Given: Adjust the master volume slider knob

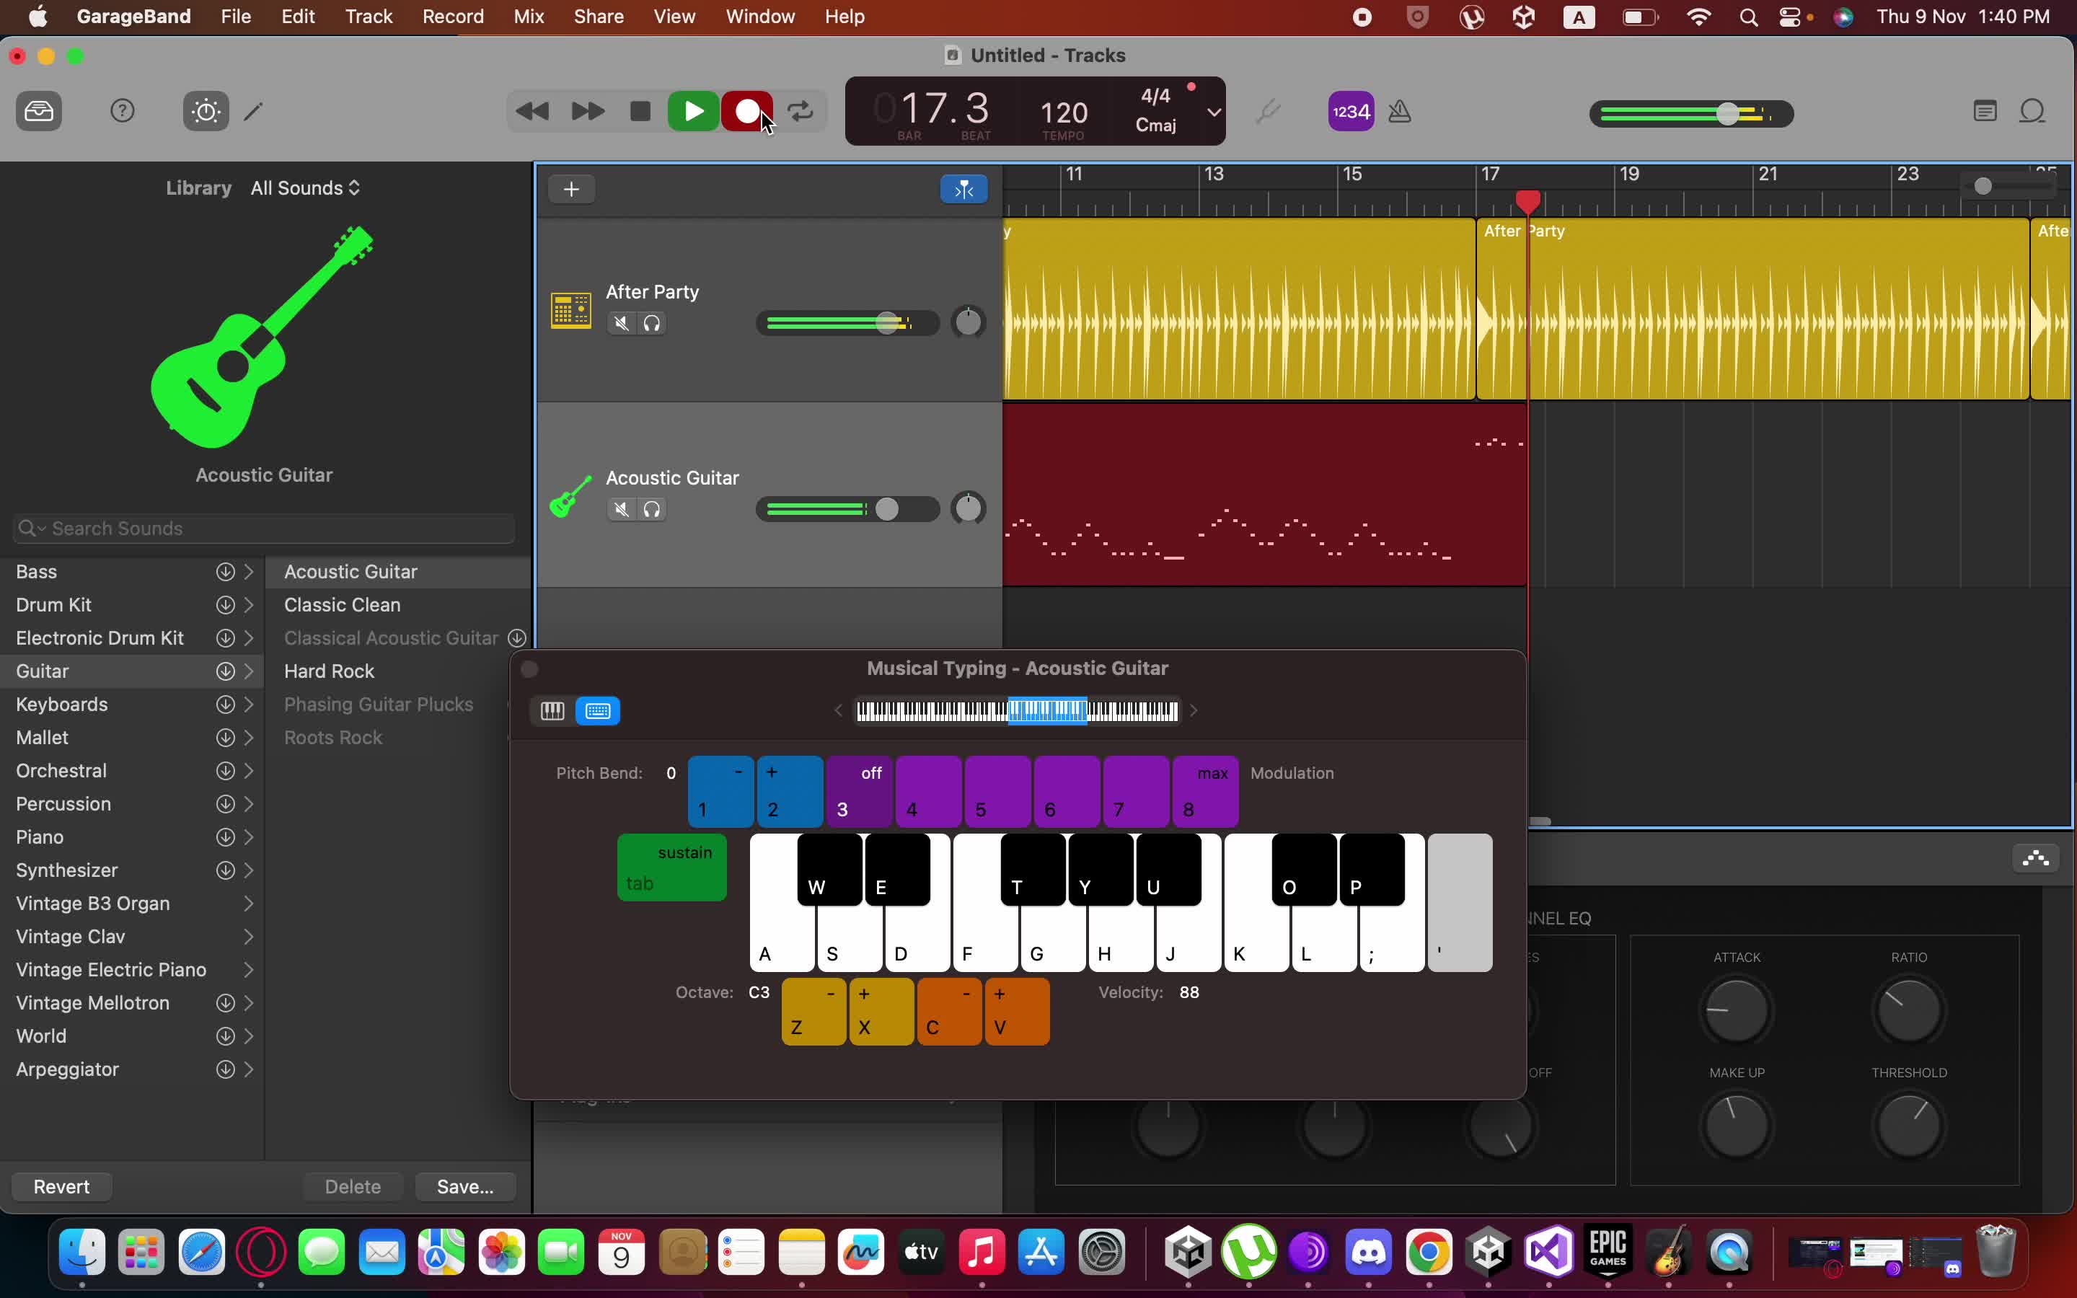Looking at the screenshot, I should tap(1727, 113).
